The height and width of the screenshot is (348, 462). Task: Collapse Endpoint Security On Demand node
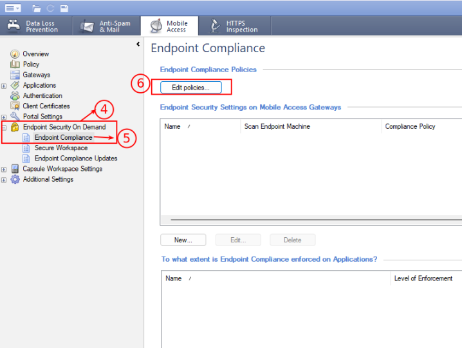5,128
